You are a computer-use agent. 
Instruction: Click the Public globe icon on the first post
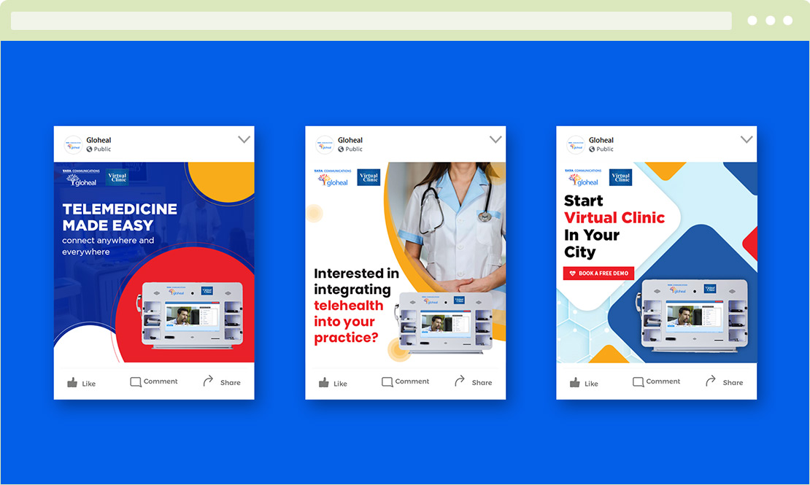pos(90,150)
